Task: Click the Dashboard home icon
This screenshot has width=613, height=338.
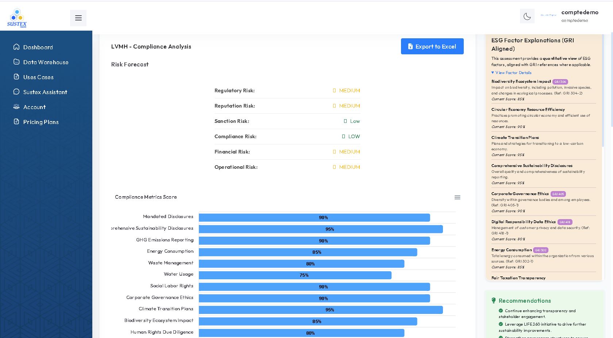Action: [16, 47]
